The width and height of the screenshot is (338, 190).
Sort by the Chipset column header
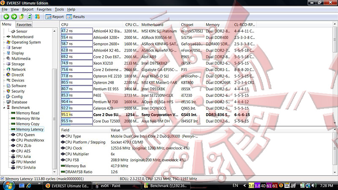click(192, 24)
